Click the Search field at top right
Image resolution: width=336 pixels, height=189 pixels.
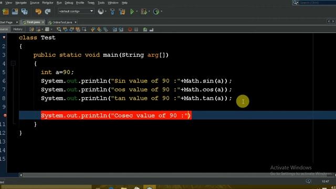(317, 3)
